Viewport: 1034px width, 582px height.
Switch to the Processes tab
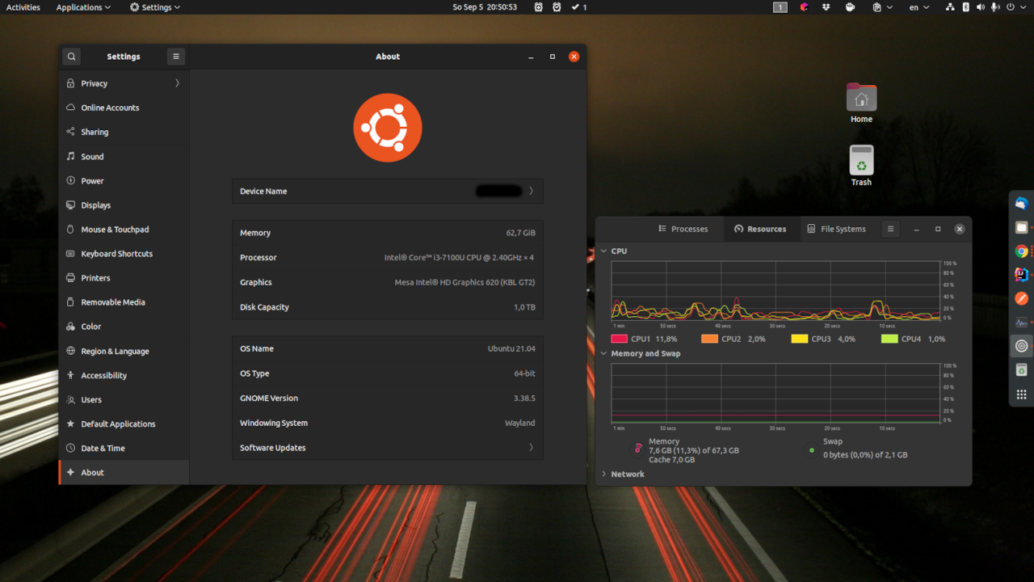click(683, 229)
